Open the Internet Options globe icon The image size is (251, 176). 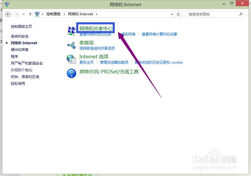coord(72,59)
